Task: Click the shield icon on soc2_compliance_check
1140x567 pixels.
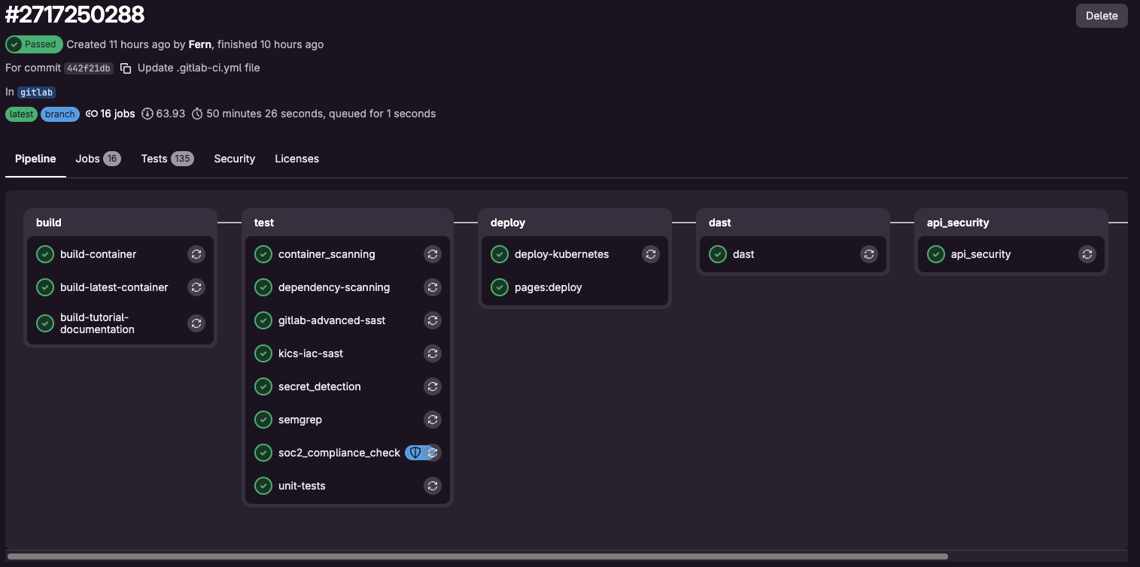Action: point(415,453)
